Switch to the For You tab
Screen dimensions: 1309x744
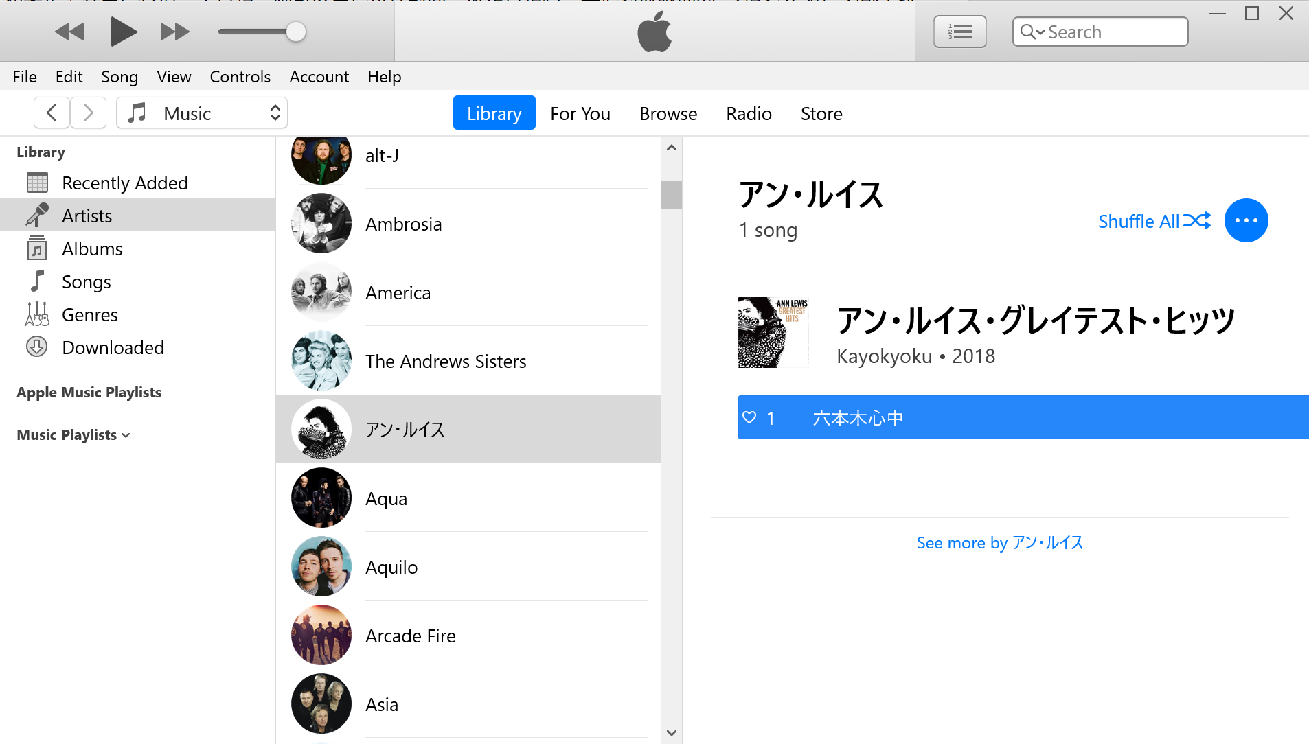click(580, 113)
